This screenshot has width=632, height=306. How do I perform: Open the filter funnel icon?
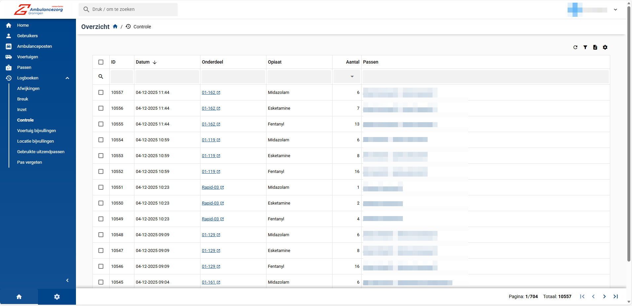coord(585,47)
